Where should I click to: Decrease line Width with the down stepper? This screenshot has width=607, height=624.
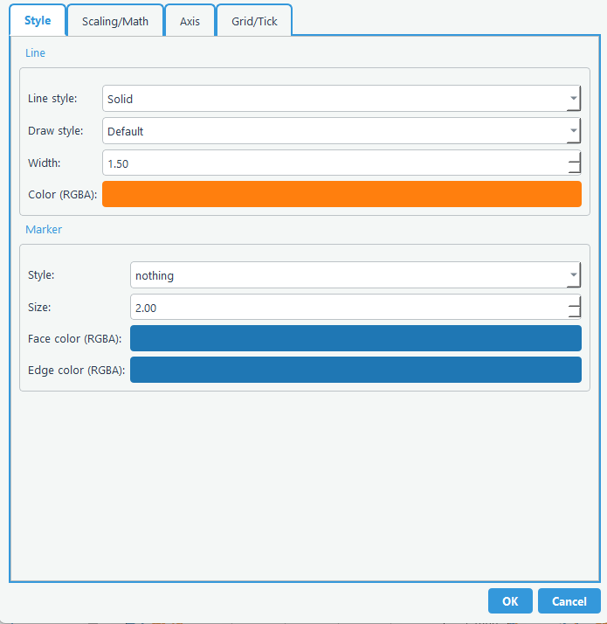tap(574, 170)
